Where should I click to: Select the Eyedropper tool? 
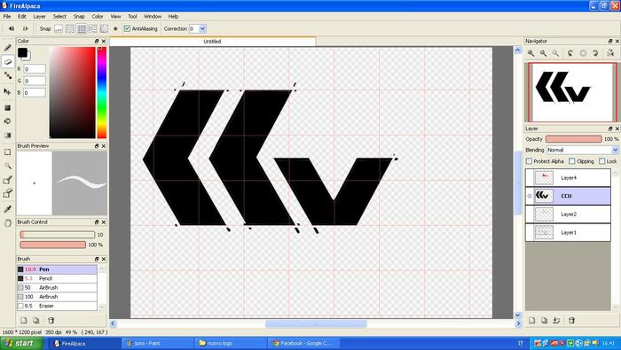pos(7,208)
